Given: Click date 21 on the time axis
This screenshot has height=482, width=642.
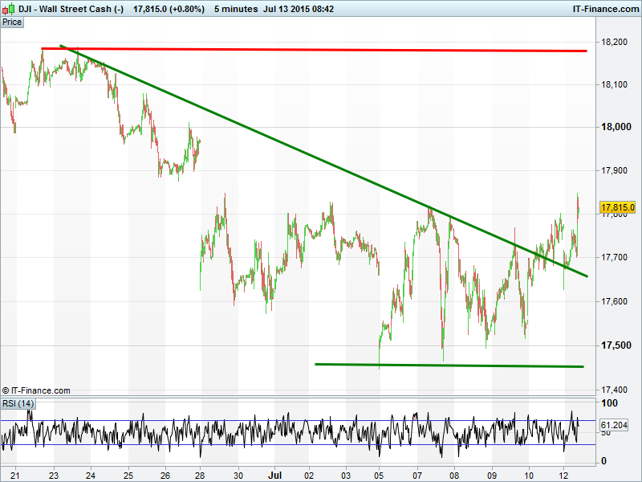Looking at the screenshot, I should coord(15,476).
